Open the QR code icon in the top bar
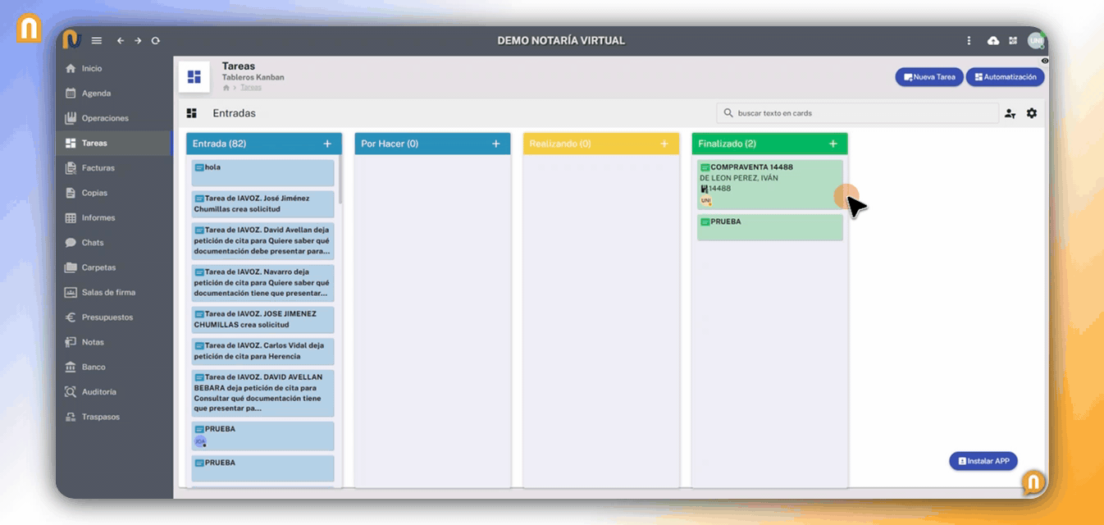The width and height of the screenshot is (1104, 525). [1013, 40]
